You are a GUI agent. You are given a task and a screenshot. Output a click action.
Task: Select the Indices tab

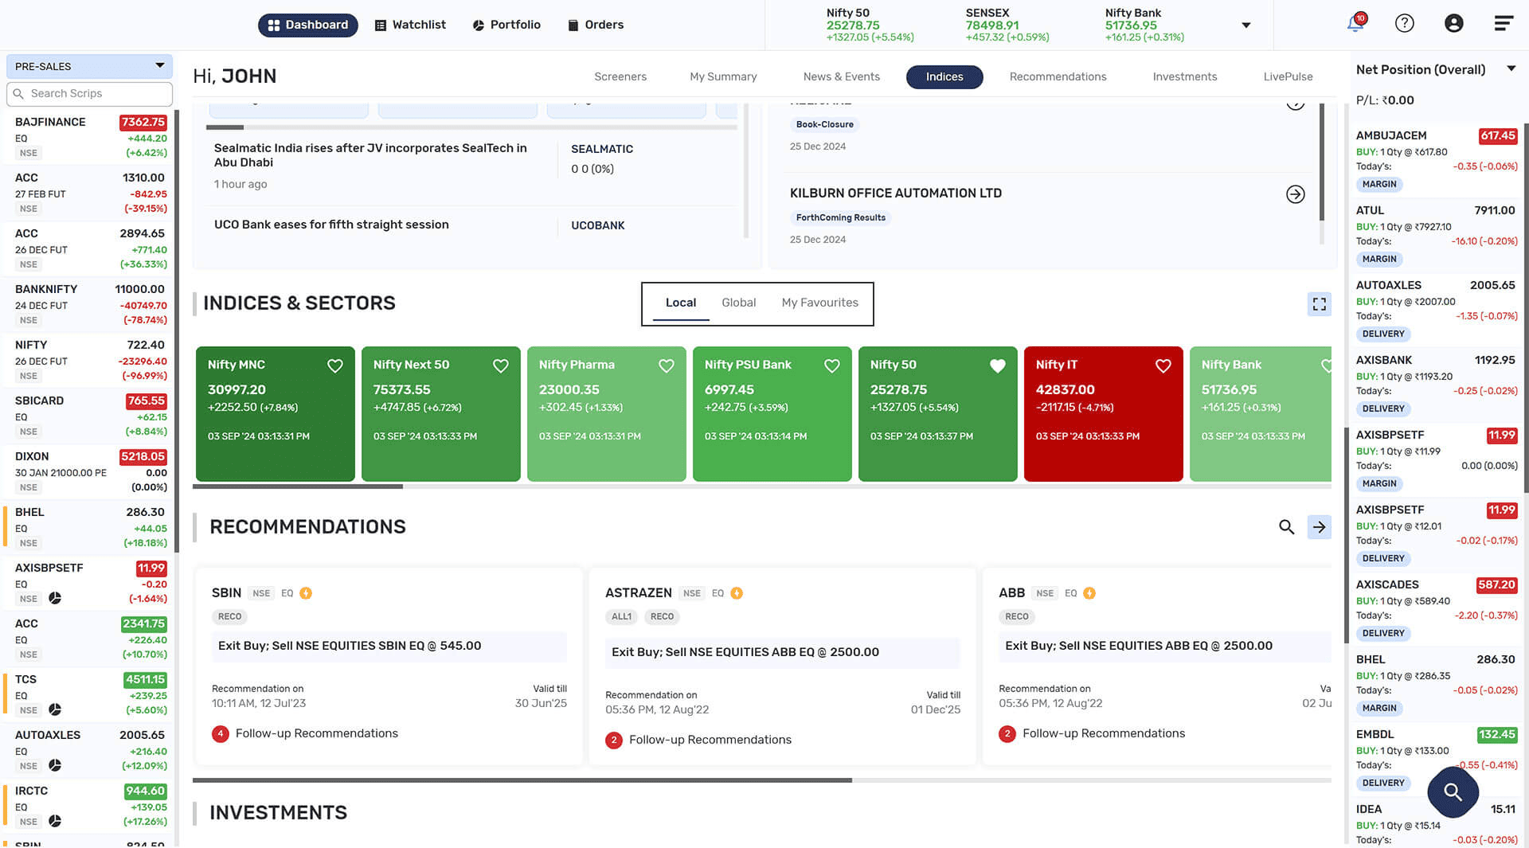coord(944,76)
